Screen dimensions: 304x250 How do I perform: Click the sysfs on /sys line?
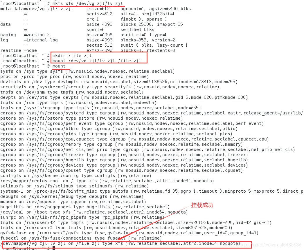coord(87,71)
